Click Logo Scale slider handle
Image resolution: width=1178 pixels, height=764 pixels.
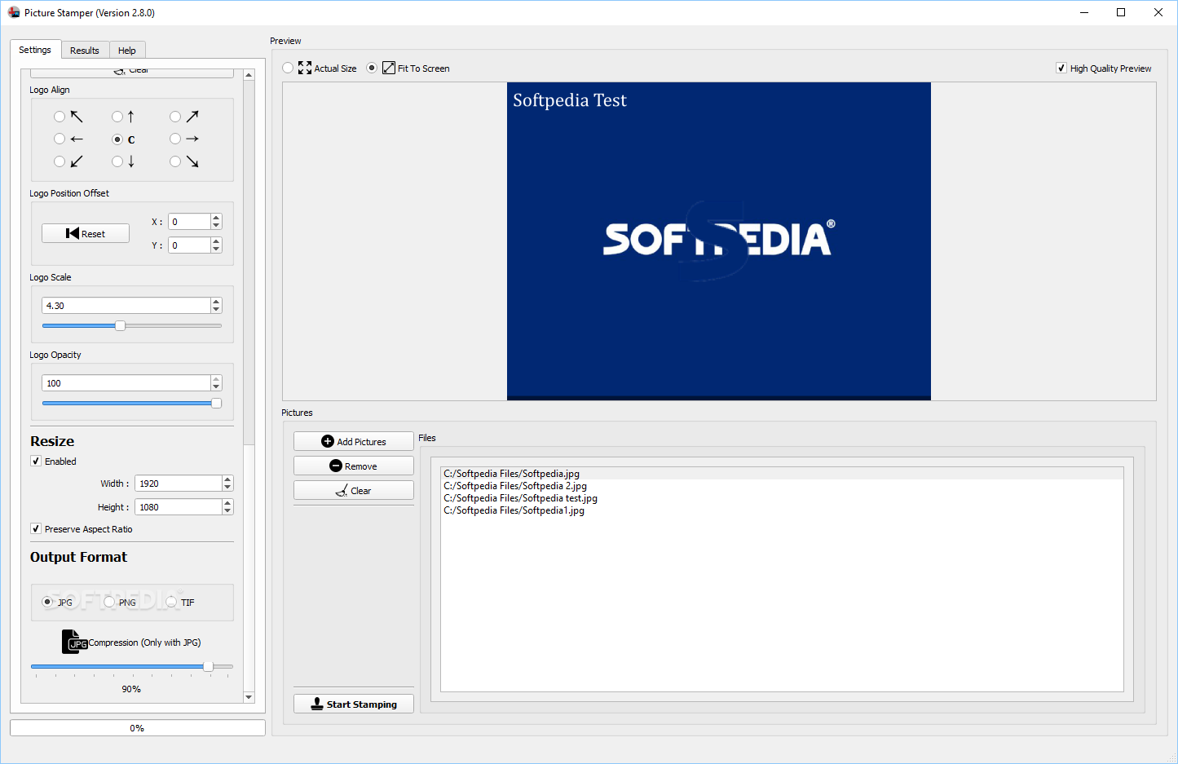point(121,325)
